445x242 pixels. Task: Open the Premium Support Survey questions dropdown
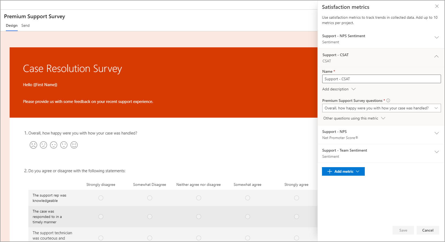pyautogui.click(x=381, y=108)
